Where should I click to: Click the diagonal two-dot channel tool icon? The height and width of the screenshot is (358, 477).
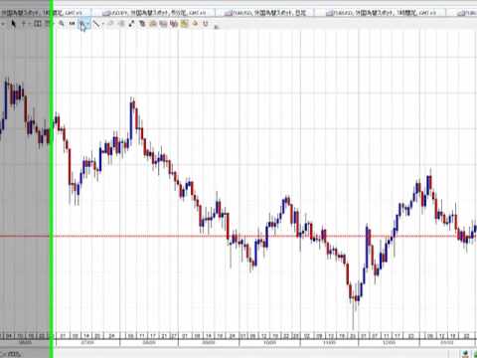click(x=131, y=24)
